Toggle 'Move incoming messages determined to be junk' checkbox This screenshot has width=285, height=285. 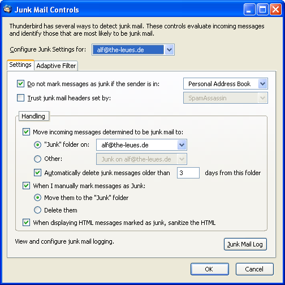click(26, 132)
